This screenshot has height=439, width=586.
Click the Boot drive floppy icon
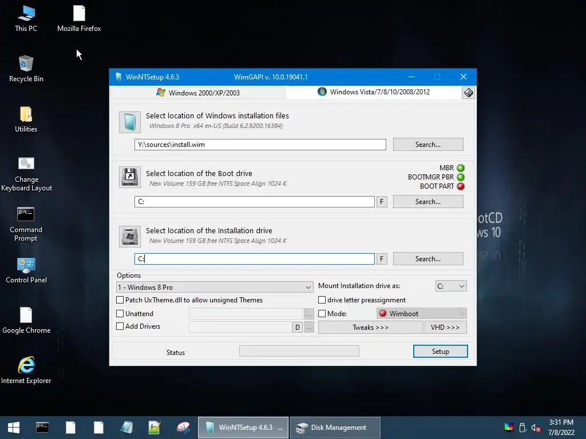pos(130,177)
